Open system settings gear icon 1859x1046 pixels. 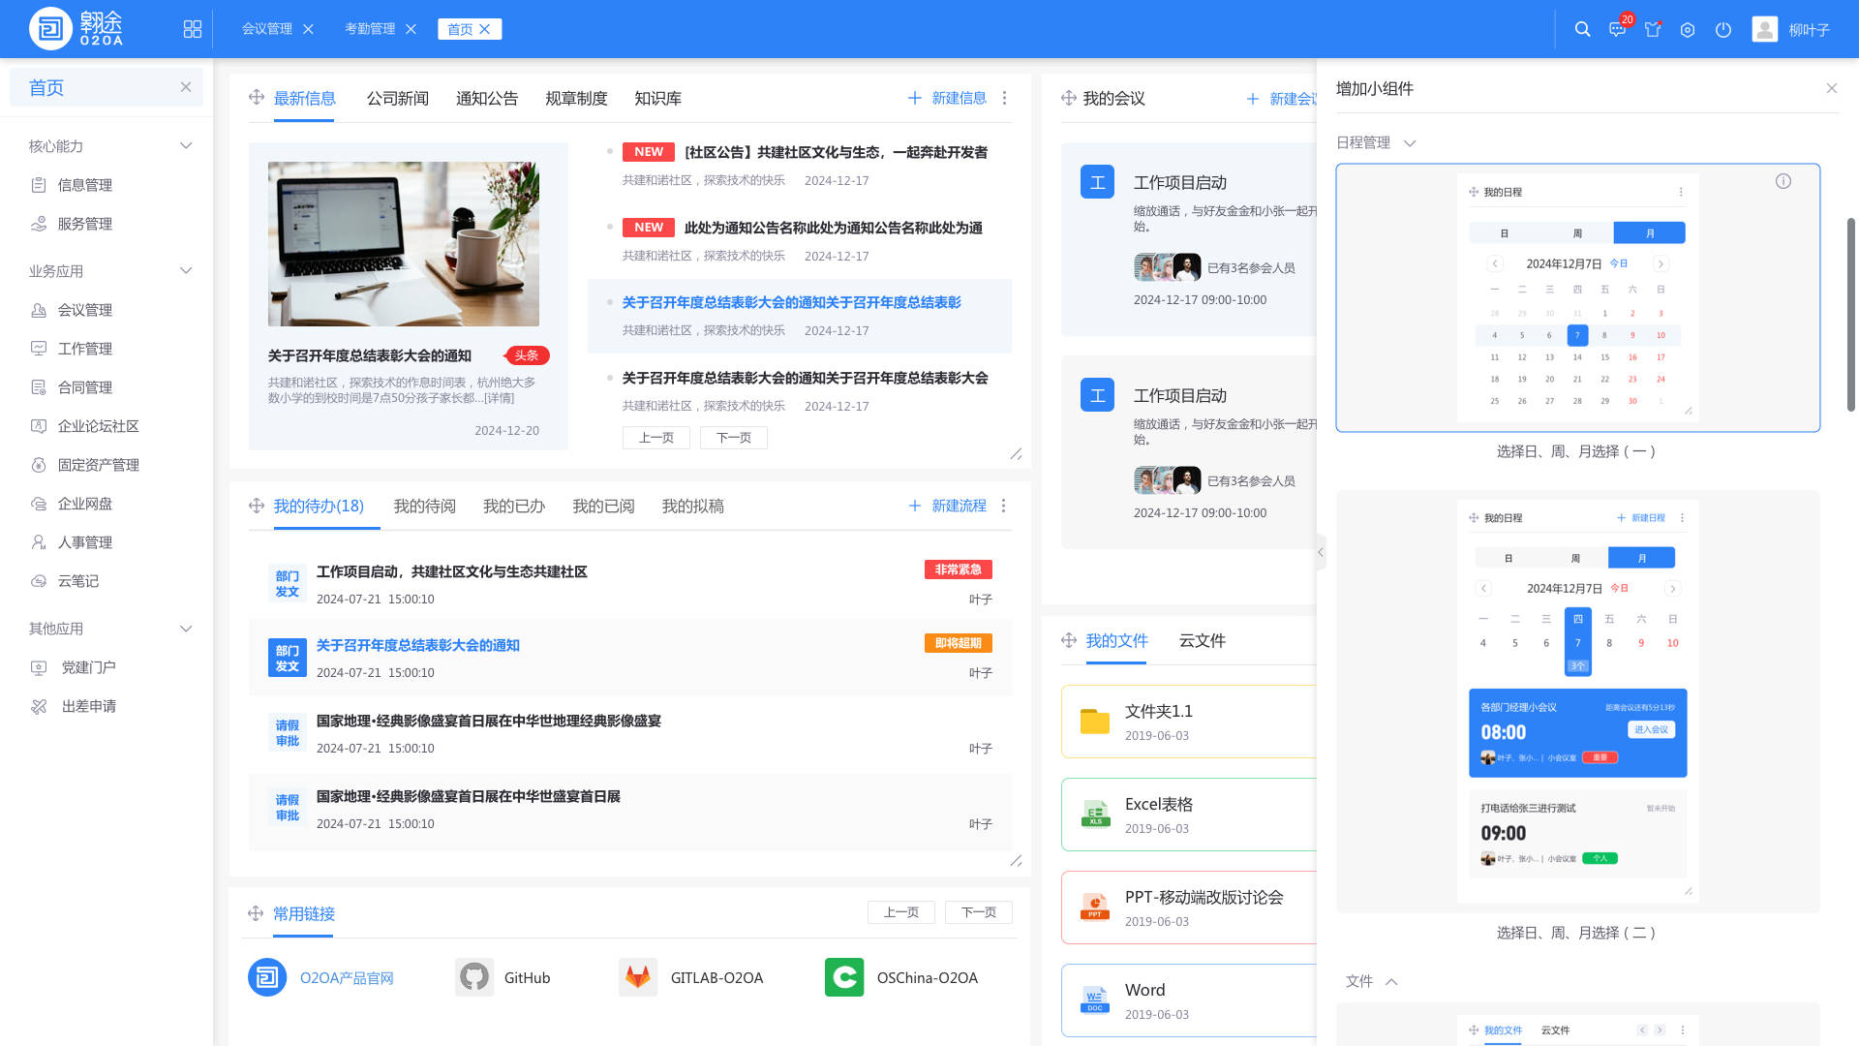click(x=1688, y=30)
